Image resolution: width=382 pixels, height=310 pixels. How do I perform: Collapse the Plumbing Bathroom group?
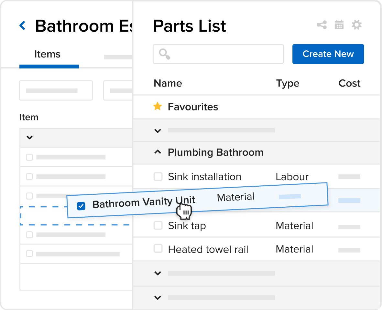tap(158, 152)
